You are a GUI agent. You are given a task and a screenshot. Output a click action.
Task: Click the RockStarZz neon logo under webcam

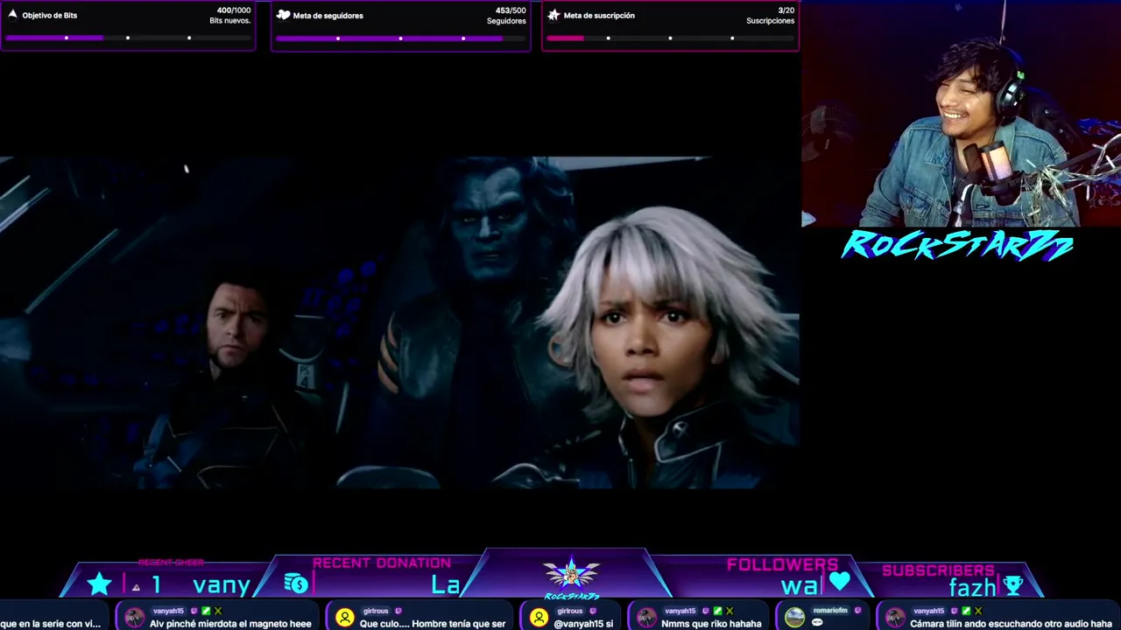[x=957, y=245]
